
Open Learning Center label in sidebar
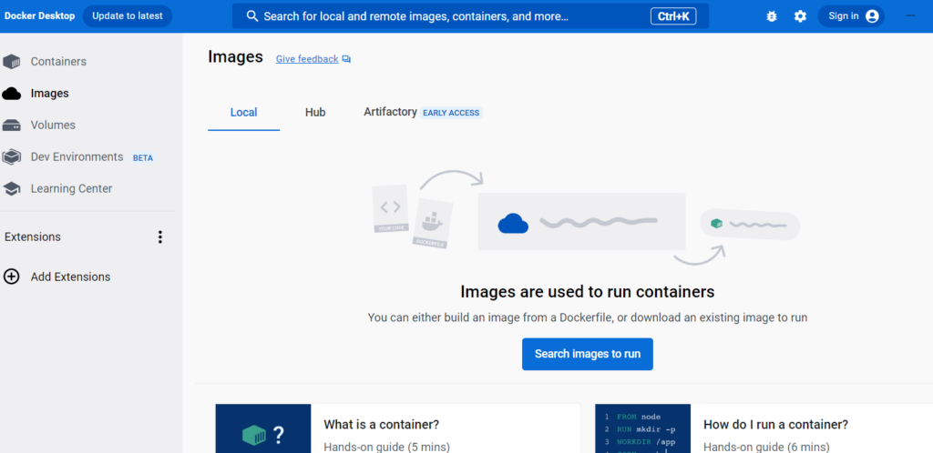pyautogui.click(x=71, y=189)
